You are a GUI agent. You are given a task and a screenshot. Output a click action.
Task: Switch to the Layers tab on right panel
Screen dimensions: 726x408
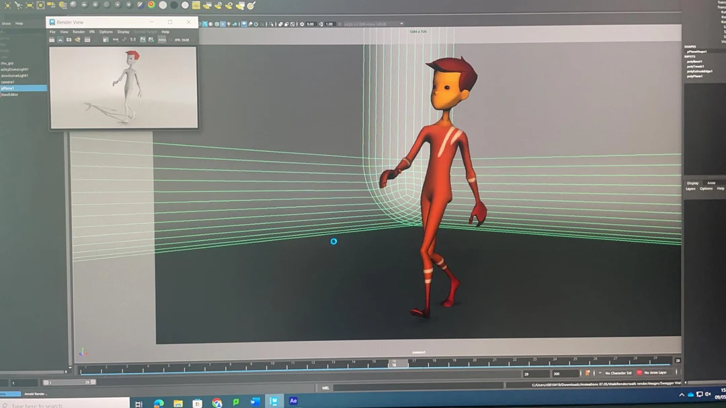click(690, 189)
